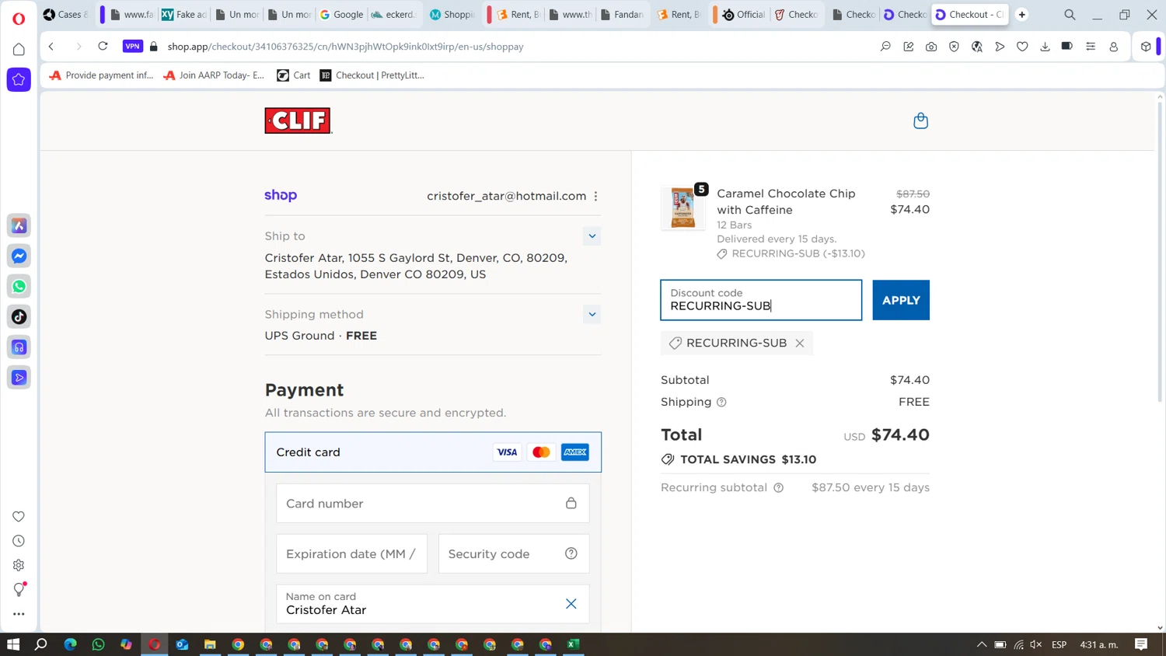Image resolution: width=1166 pixels, height=656 pixels.
Task: Expand the Shipping method section
Action: click(x=592, y=315)
